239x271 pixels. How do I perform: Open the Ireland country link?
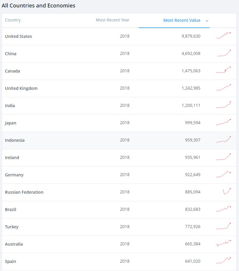point(12,158)
